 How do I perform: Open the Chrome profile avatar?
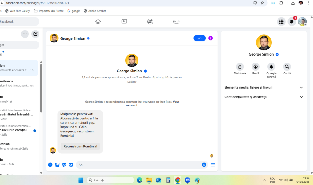(301, 3)
